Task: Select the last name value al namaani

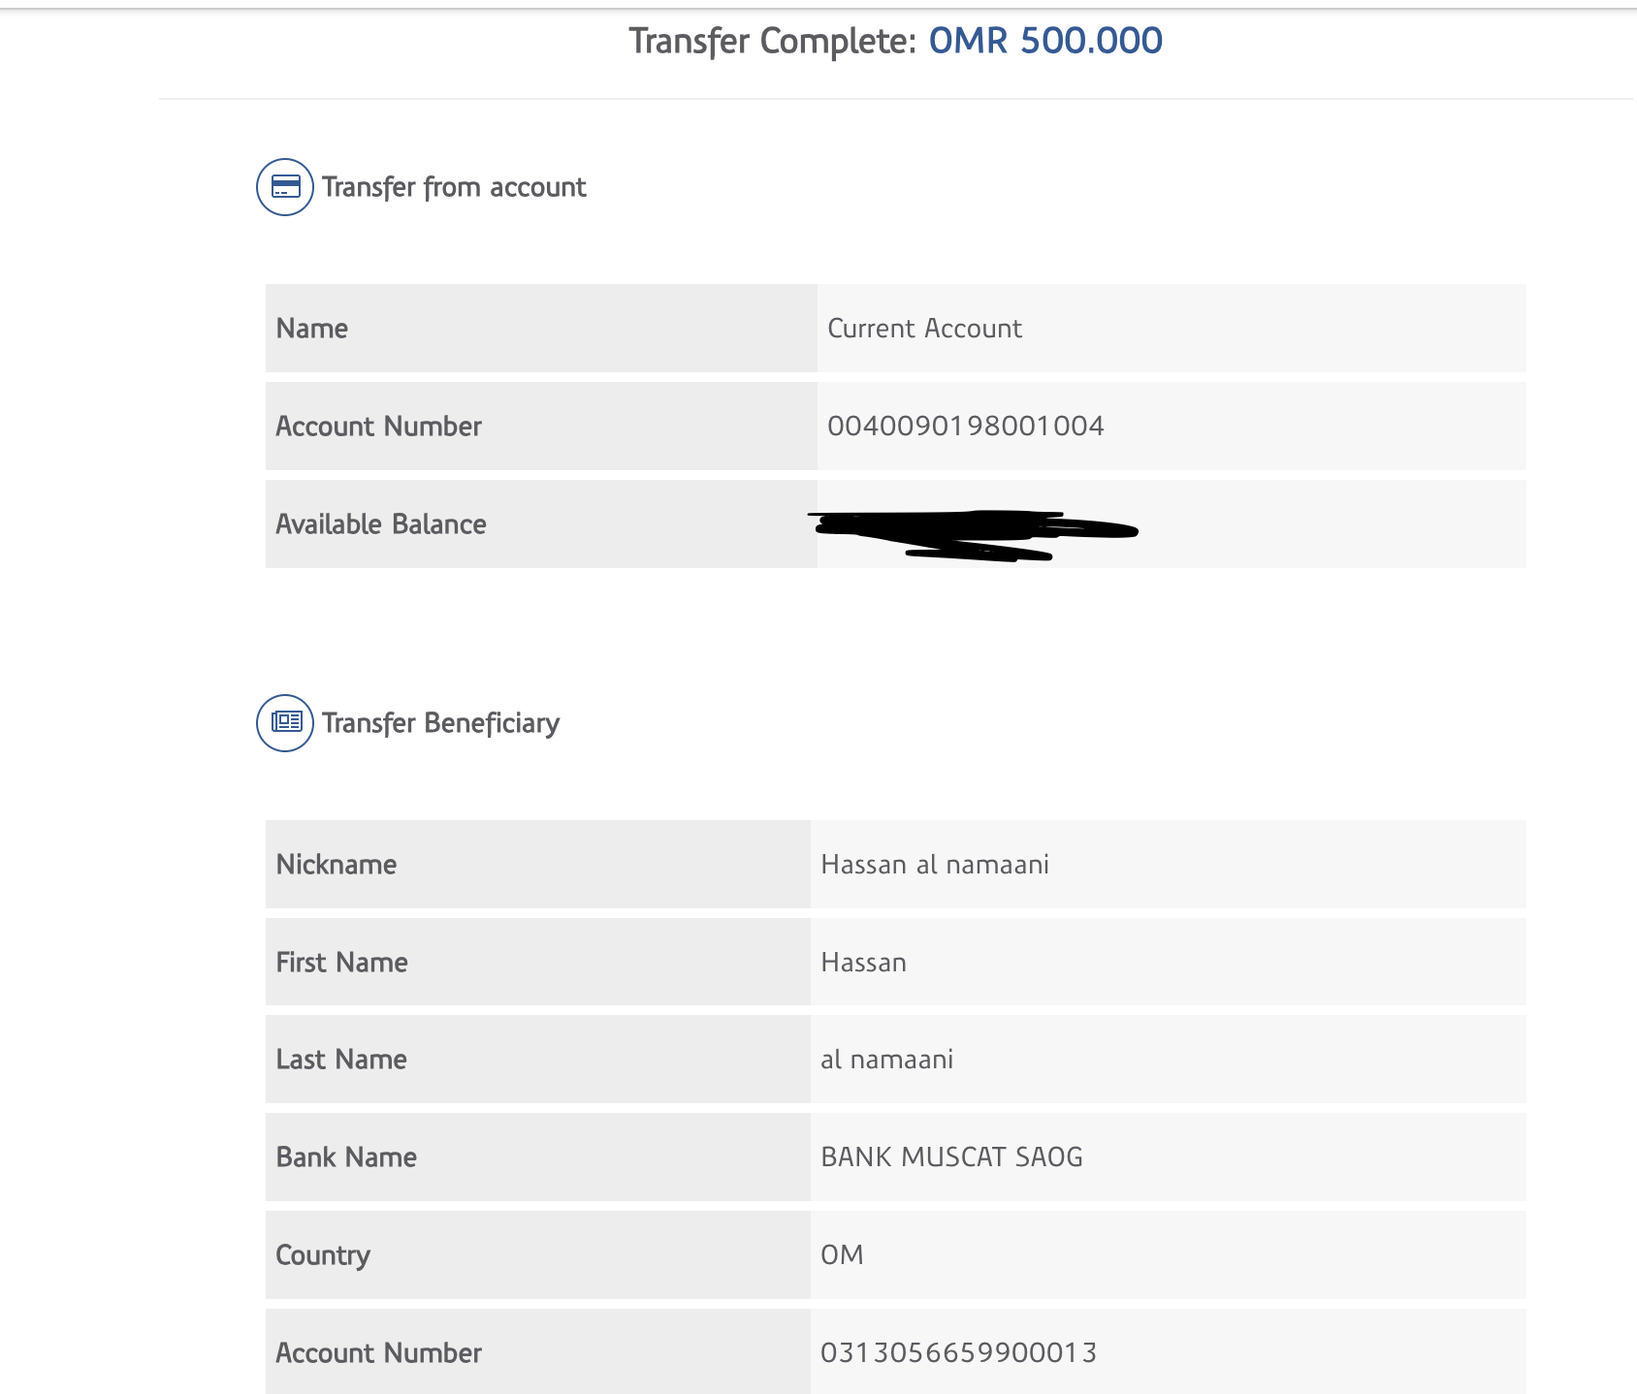Action: point(886,1060)
